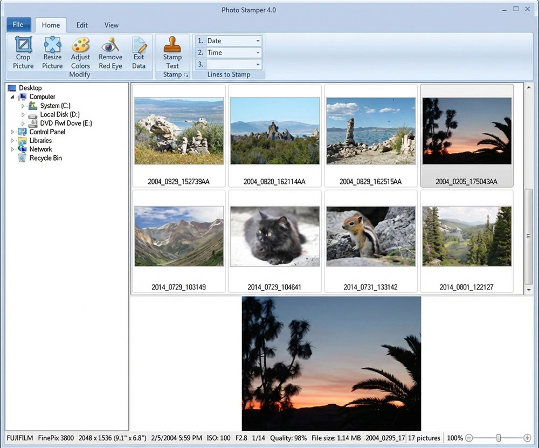Open the View ribbon tab
The height and width of the screenshot is (448, 539).
tap(112, 25)
